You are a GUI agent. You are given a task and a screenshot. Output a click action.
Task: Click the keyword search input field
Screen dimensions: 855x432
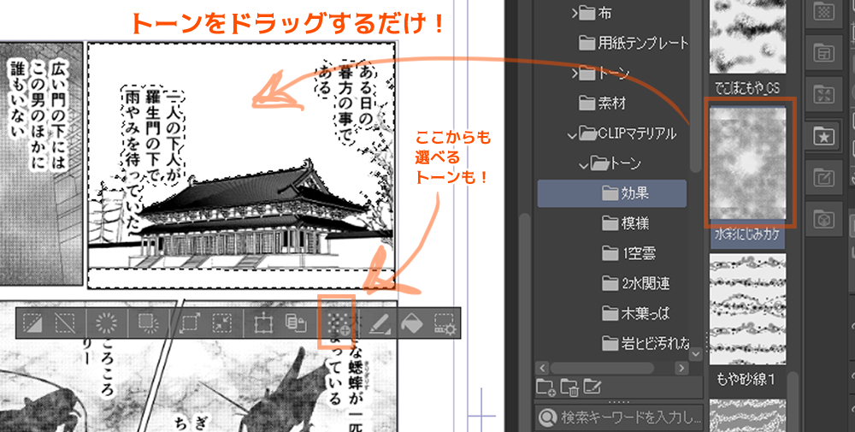click(628, 417)
